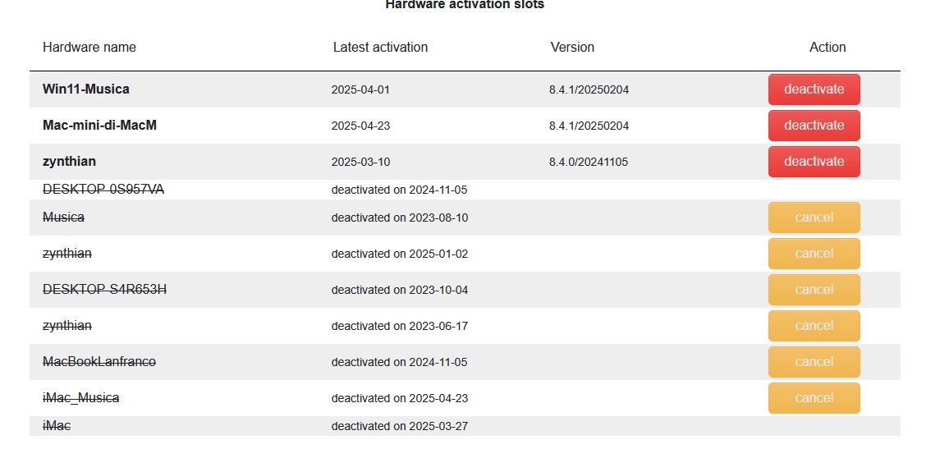The width and height of the screenshot is (926, 449).
Task: Cancel the Musica deactivation
Action: click(x=814, y=218)
